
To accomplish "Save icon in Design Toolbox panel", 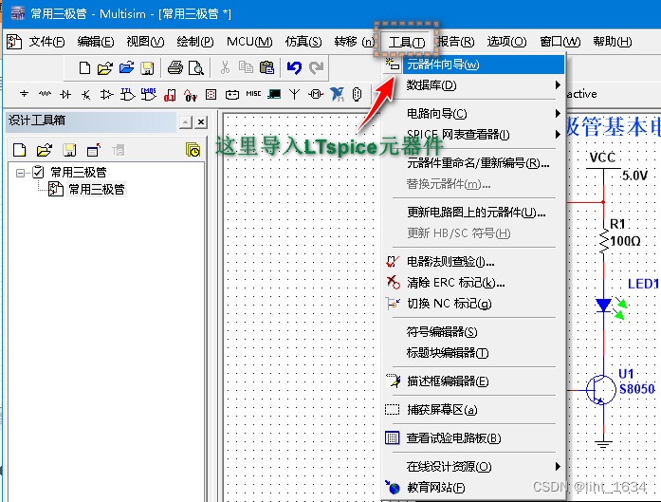I will 69,150.
